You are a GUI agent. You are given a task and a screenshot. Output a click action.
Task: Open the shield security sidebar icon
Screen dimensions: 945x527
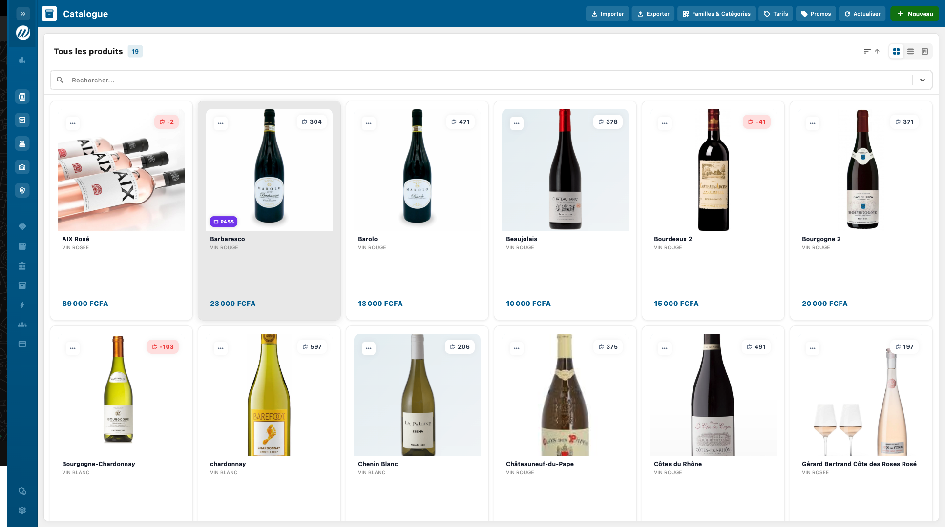click(22, 190)
